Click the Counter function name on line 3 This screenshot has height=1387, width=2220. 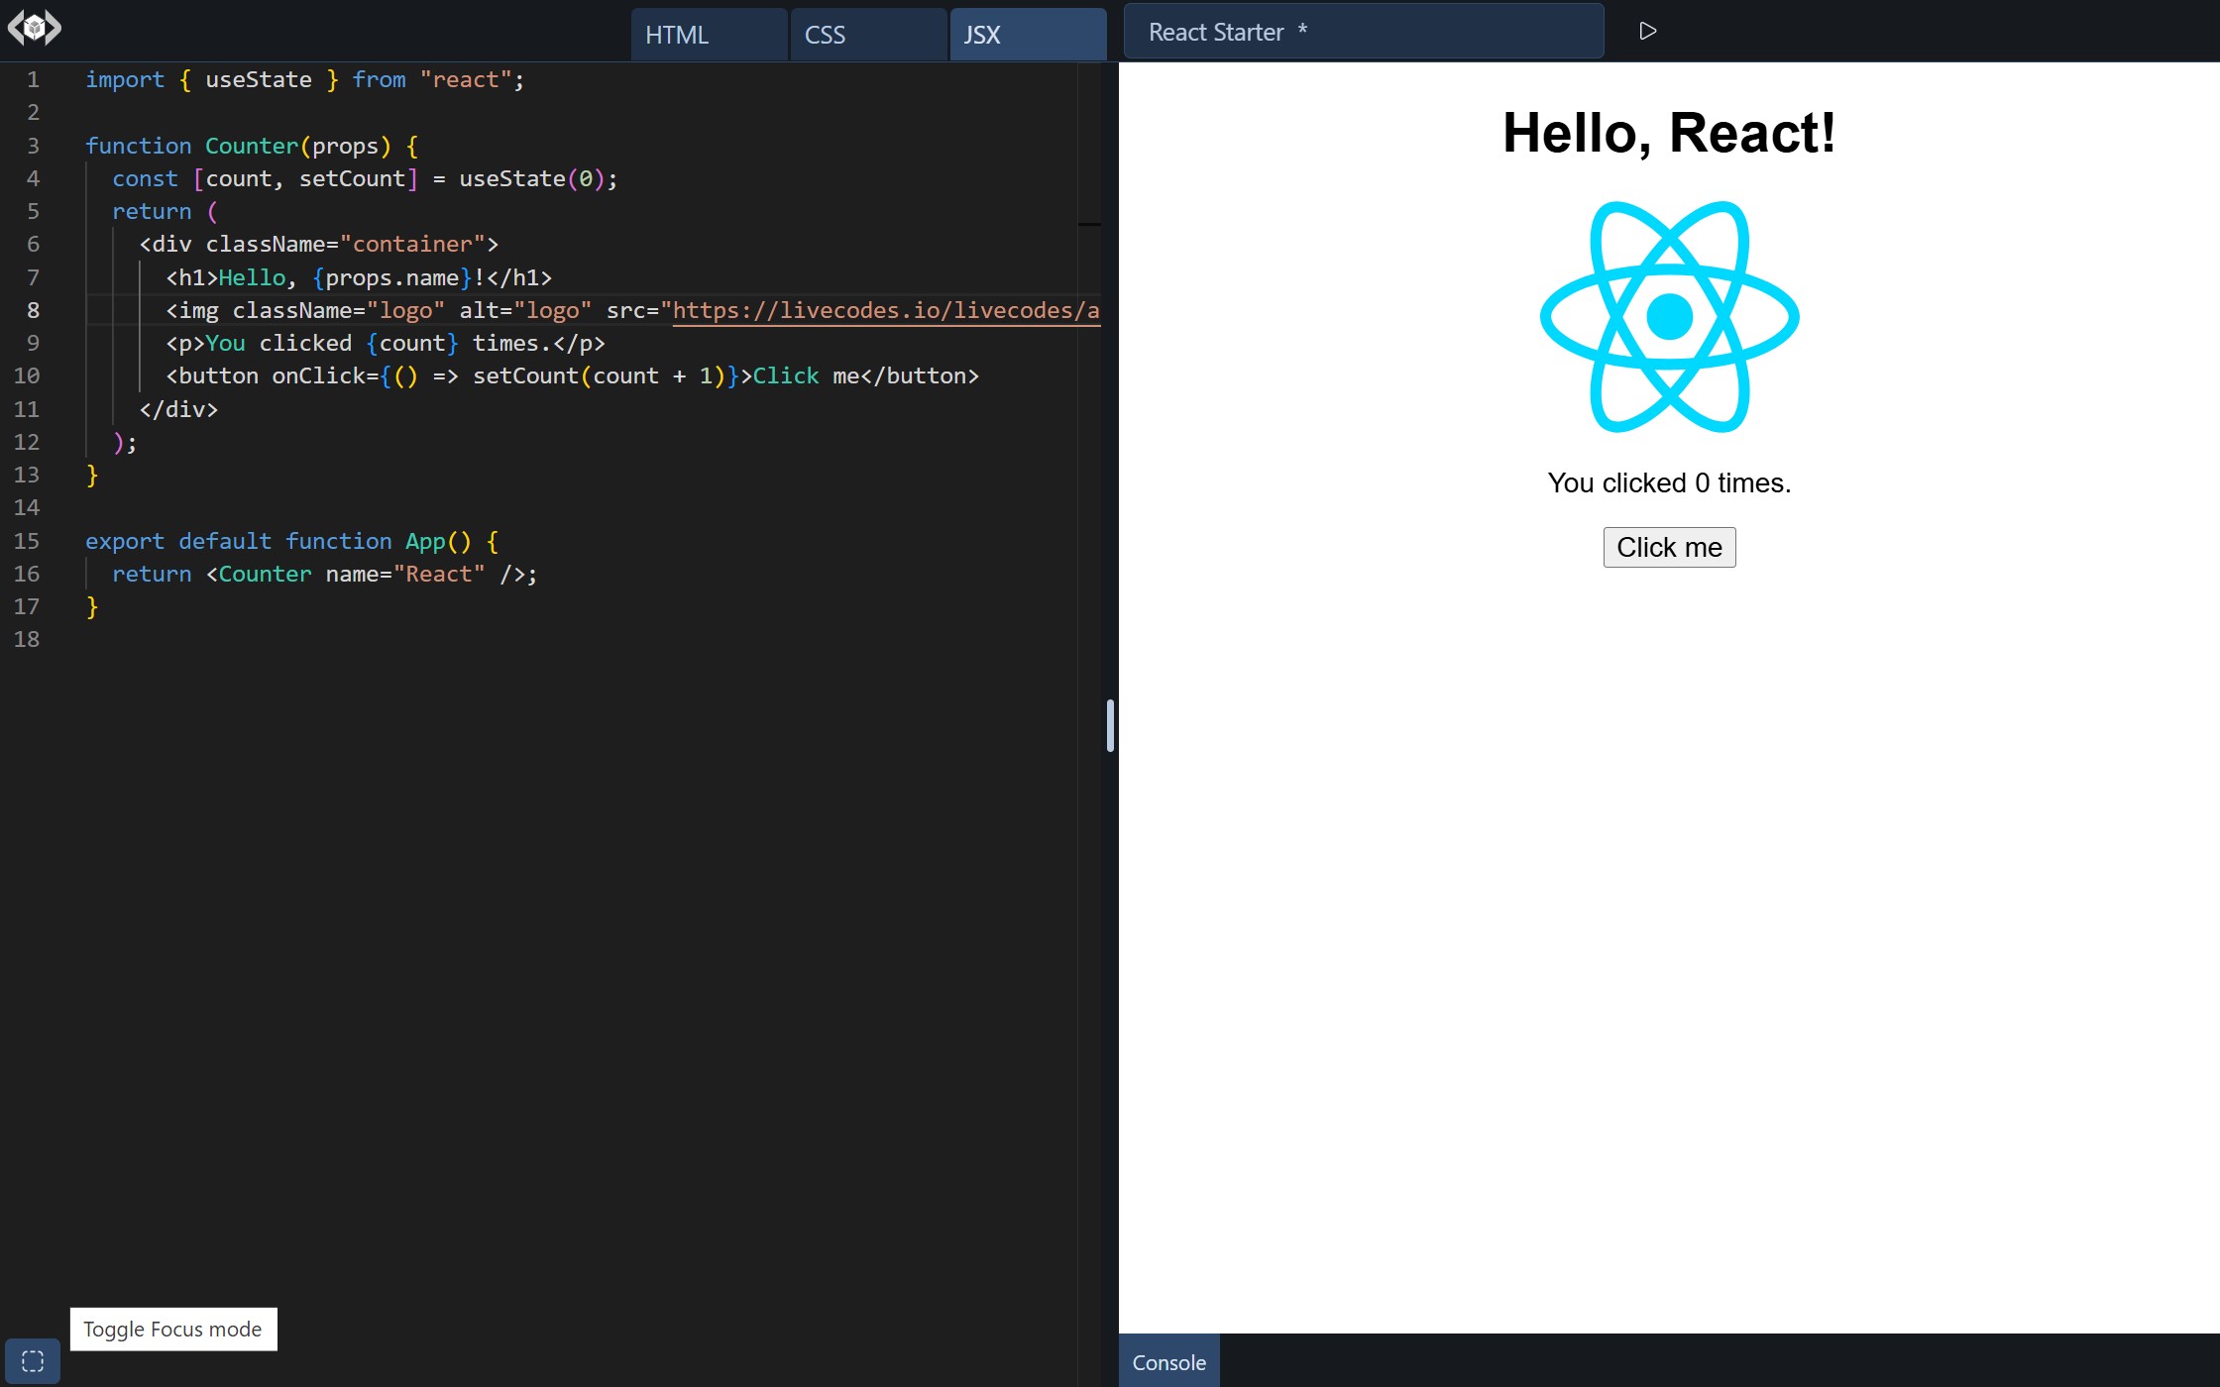pyautogui.click(x=251, y=147)
